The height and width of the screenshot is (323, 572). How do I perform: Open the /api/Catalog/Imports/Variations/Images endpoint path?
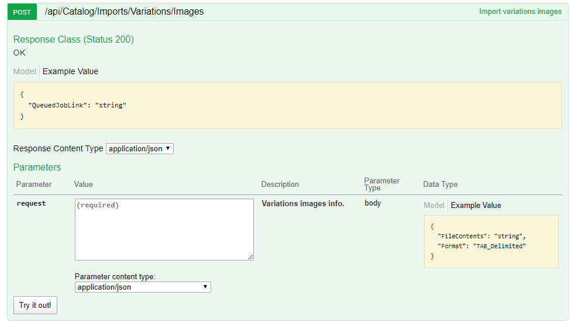[x=124, y=12]
